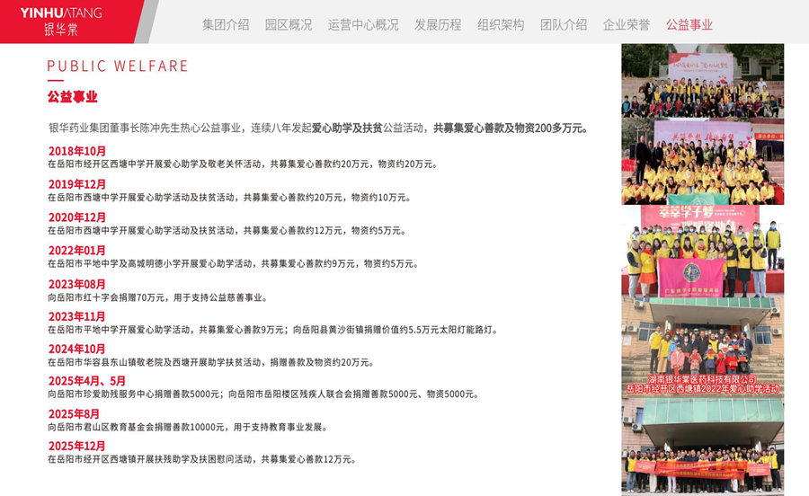Click the YINHUATANG 银华棠 logo
The width and height of the screenshot is (809, 496).
pyautogui.click(x=74, y=21)
